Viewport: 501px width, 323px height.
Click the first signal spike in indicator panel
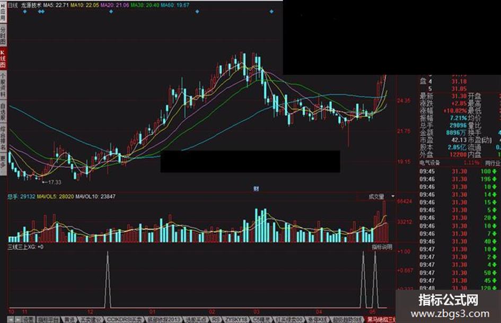(x=108, y=280)
